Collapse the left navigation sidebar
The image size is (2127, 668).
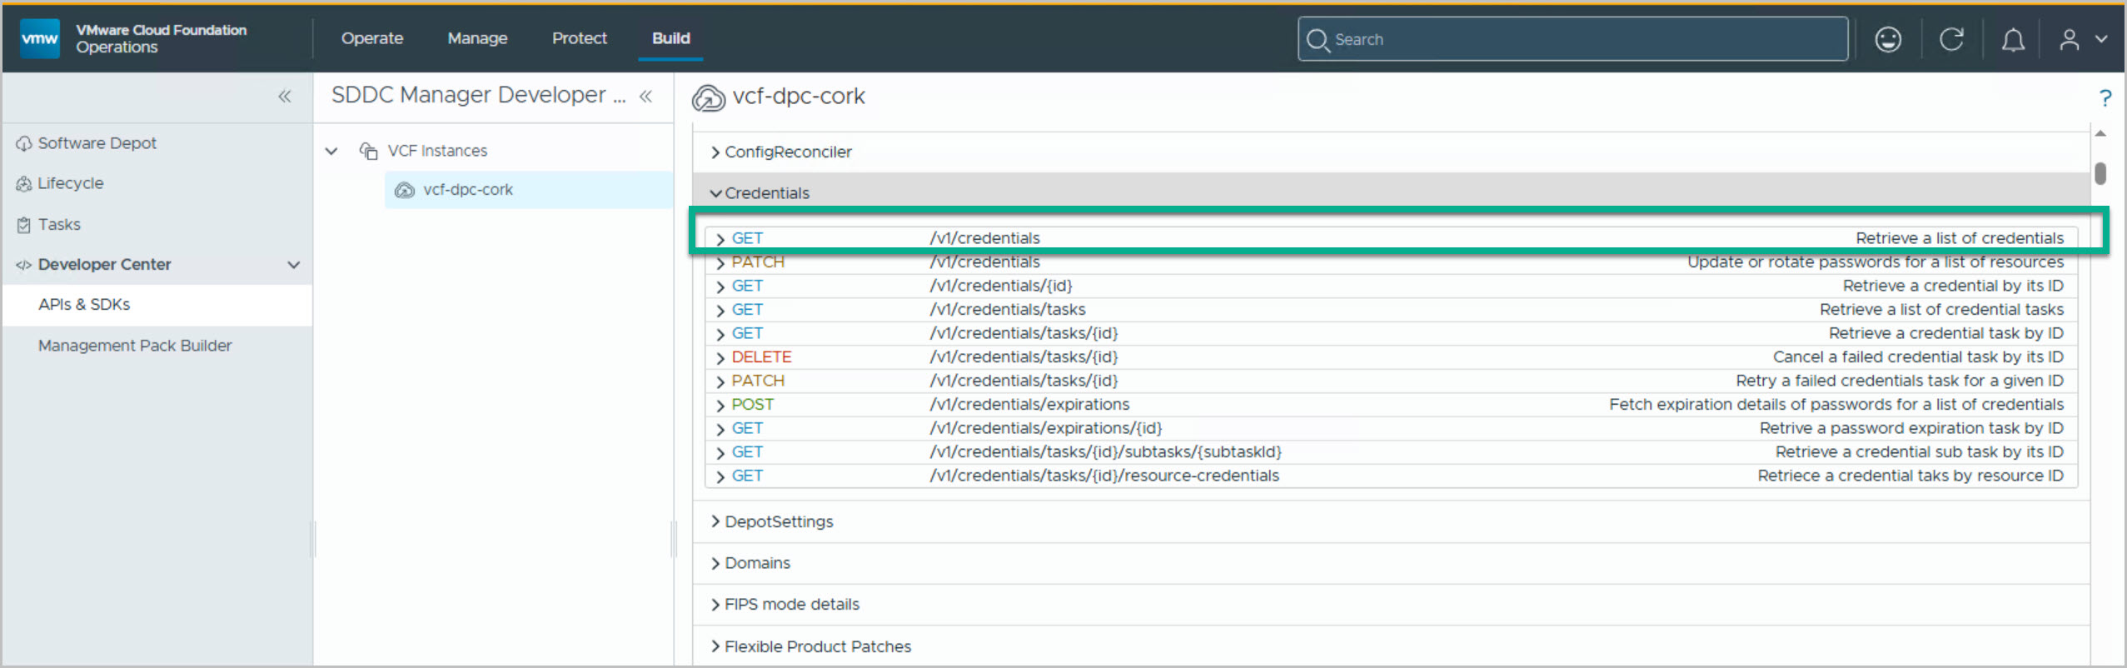click(285, 97)
